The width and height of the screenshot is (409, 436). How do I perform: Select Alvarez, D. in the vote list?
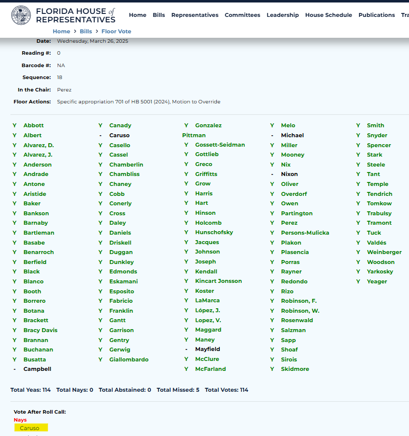(39, 146)
